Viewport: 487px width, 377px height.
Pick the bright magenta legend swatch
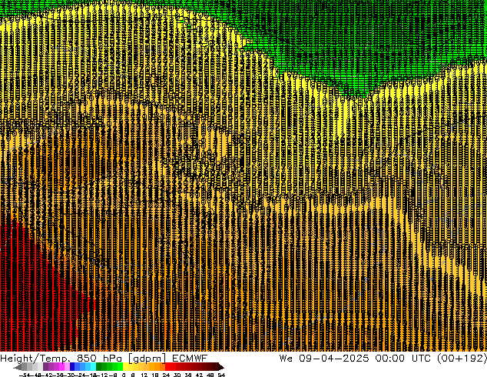[x=61, y=366]
